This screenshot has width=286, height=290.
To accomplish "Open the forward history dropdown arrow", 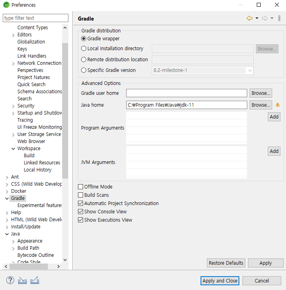I will click(272, 18).
